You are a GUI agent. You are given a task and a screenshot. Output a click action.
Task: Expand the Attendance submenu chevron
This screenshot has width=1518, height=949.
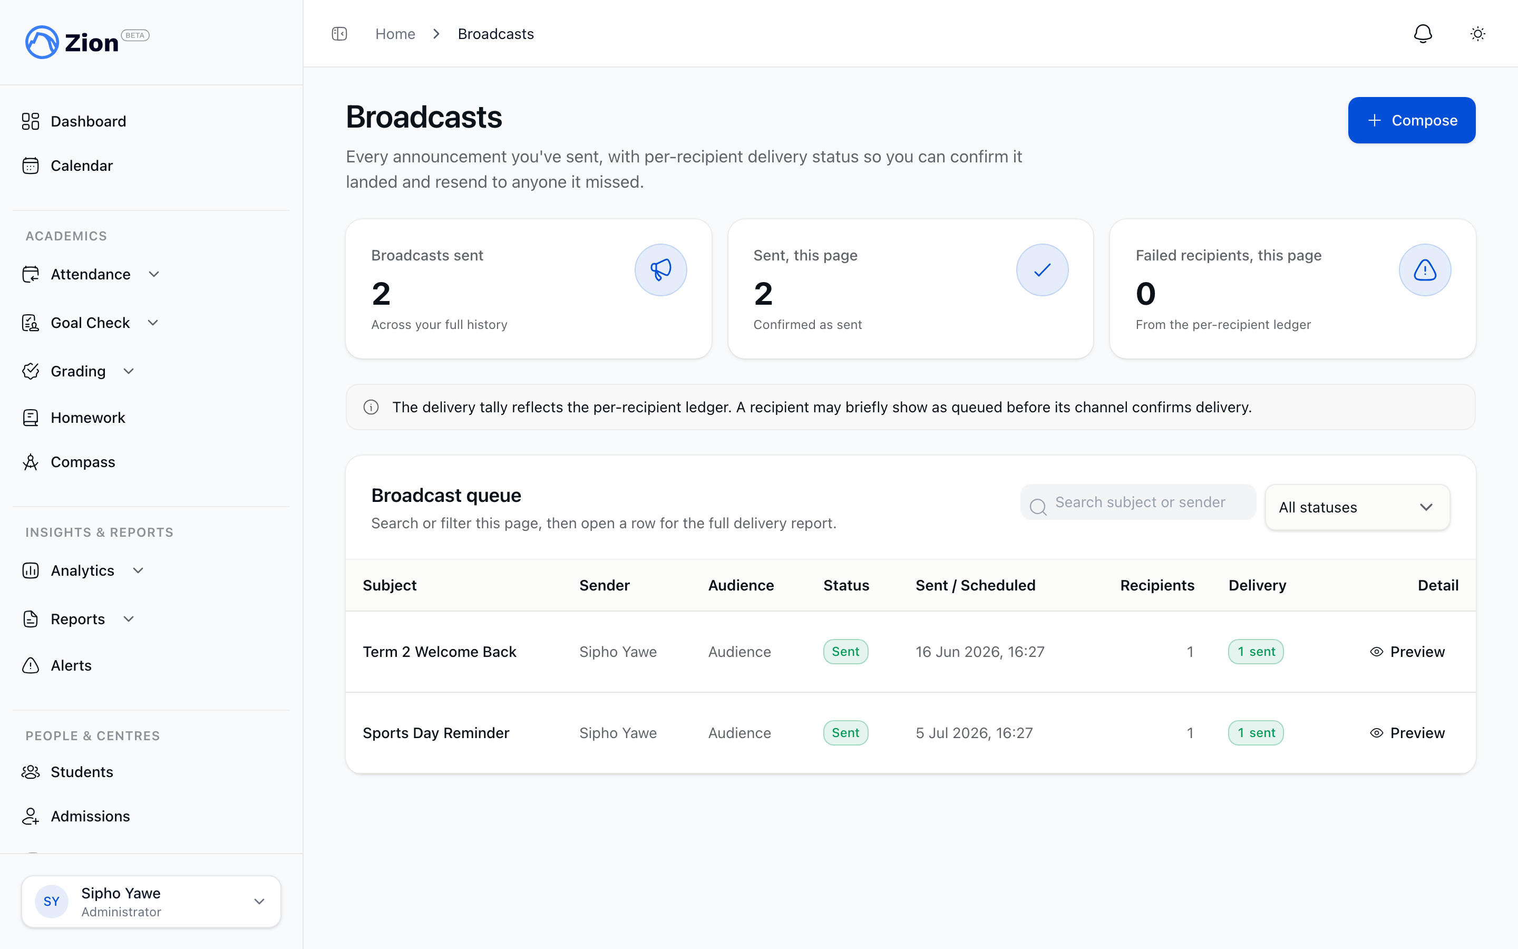click(x=154, y=274)
